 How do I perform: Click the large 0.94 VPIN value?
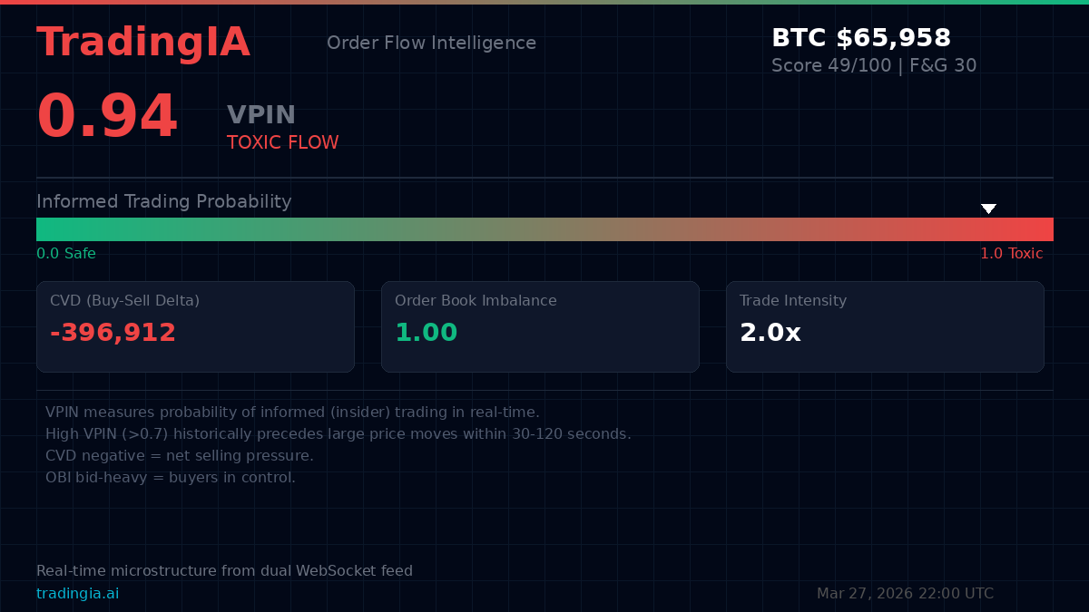(x=107, y=117)
